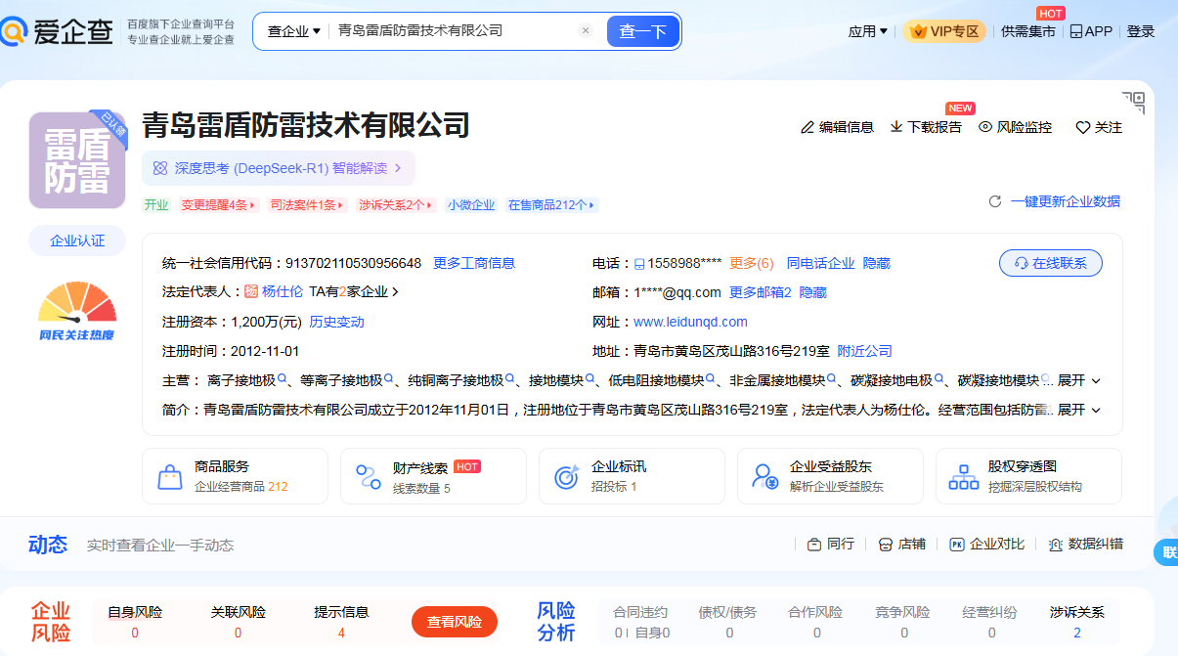Click the 财产线索 clue icon
1178x656 pixels.
coord(369,477)
